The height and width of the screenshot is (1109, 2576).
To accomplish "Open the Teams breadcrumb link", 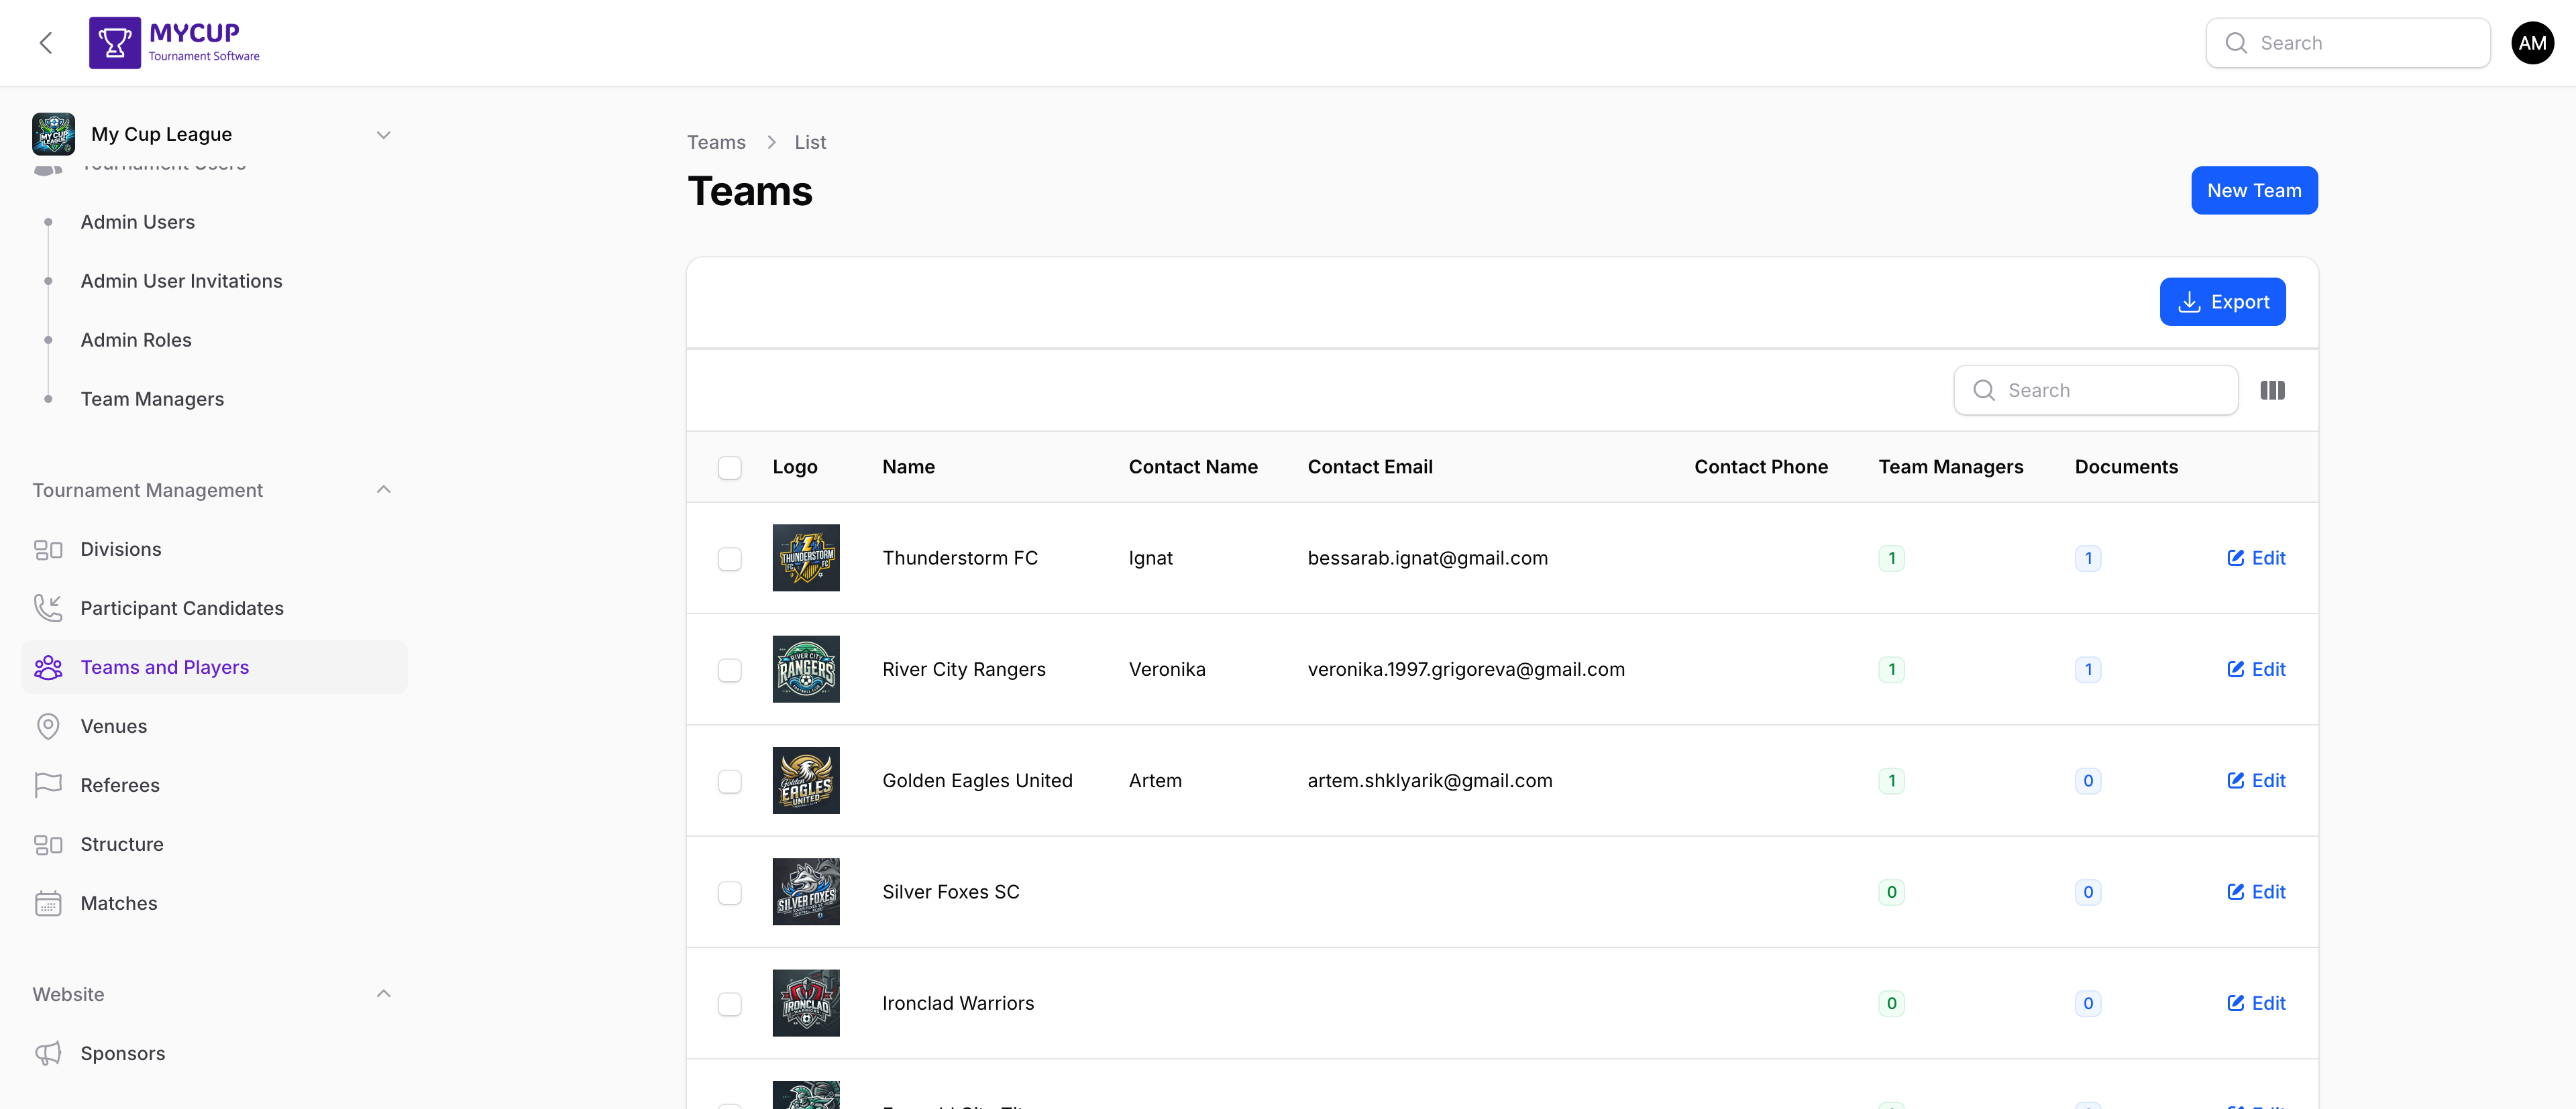I will point(716,142).
